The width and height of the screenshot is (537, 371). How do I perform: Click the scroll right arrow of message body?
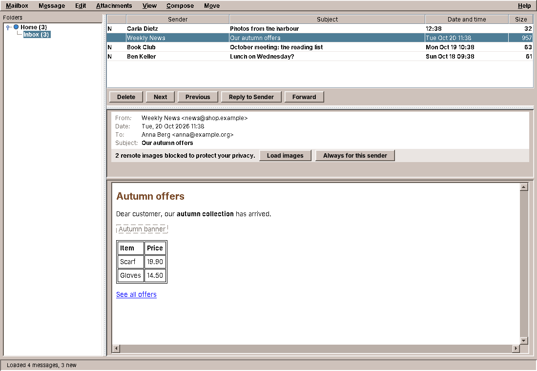click(516, 349)
